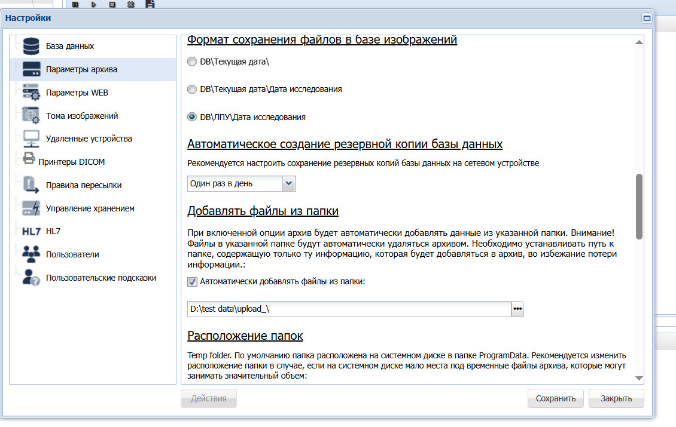Click the Параметры архива server icon
The height and width of the screenshot is (427, 676).
click(x=31, y=69)
